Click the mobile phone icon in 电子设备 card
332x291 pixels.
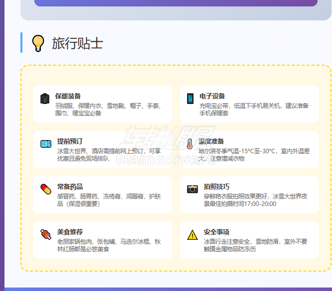(190, 98)
